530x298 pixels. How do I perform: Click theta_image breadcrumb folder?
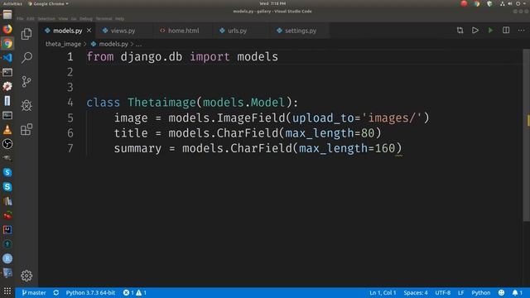[63, 44]
